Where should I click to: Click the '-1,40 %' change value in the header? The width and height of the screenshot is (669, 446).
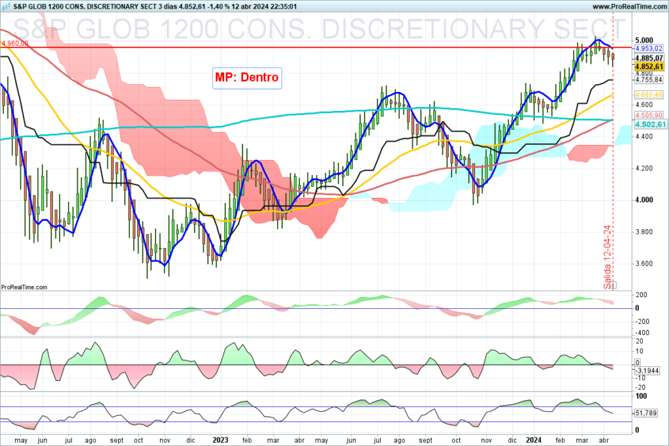coord(218,7)
